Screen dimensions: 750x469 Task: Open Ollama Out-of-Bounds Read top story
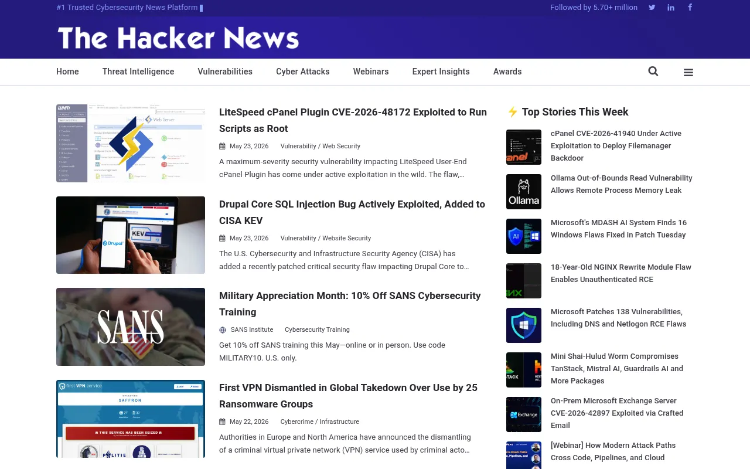[622, 184]
